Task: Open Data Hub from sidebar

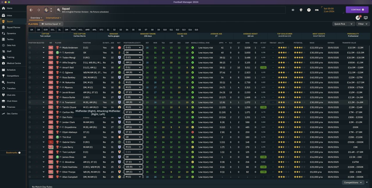Action: (x=11, y=45)
